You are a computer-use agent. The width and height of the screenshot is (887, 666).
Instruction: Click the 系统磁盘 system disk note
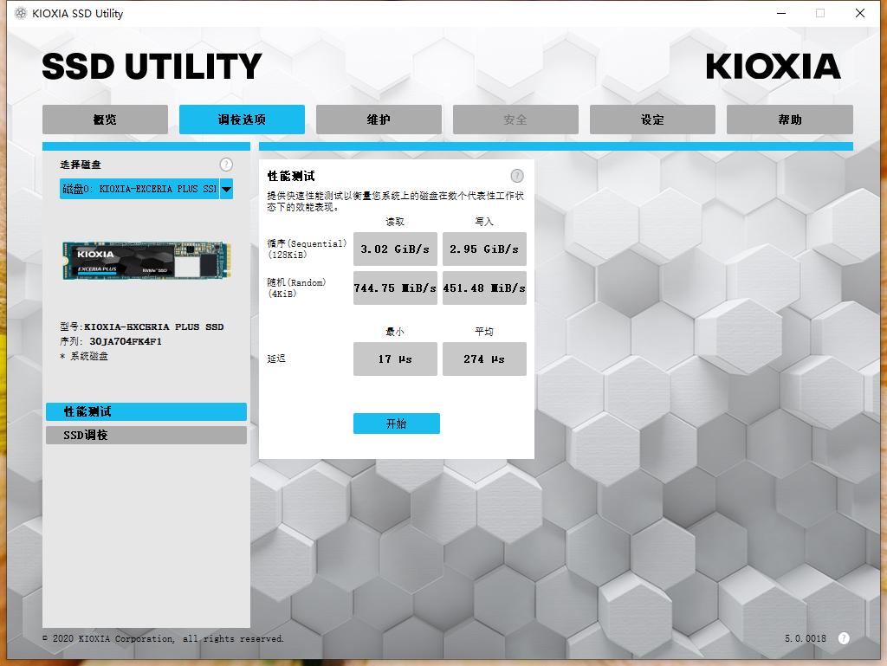84,356
